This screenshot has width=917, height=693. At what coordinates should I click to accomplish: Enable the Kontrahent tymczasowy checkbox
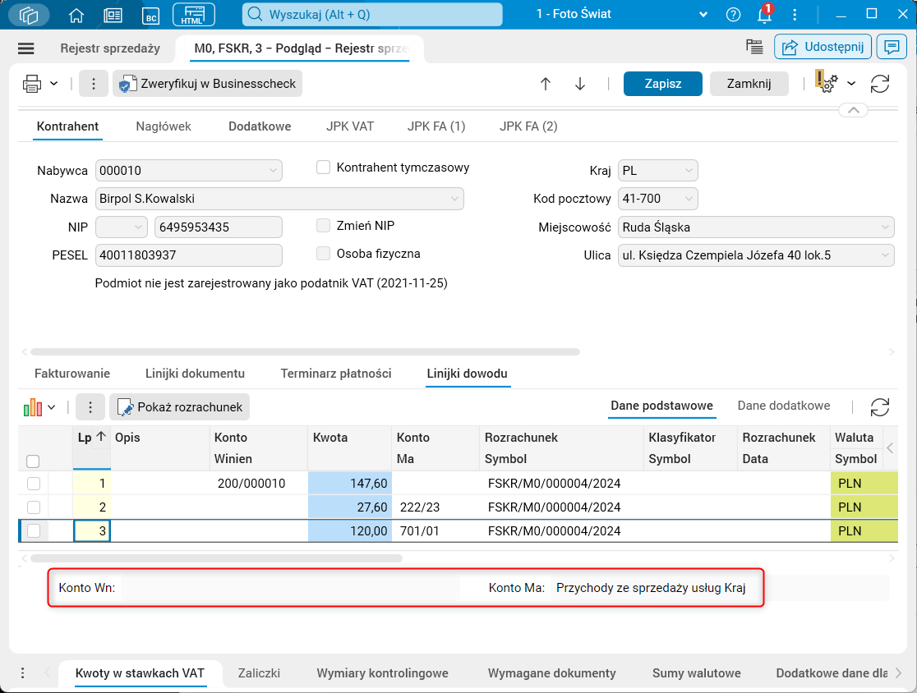323,168
